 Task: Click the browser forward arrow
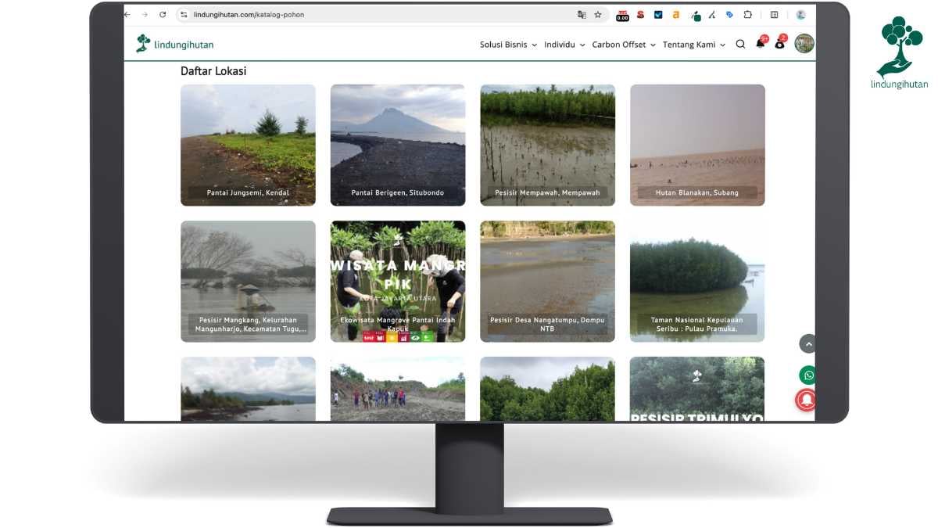(x=145, y=14)
